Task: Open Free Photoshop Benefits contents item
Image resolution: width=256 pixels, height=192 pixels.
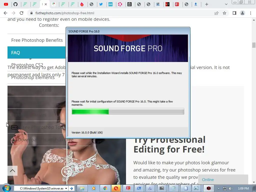Action: pos(37,40)
